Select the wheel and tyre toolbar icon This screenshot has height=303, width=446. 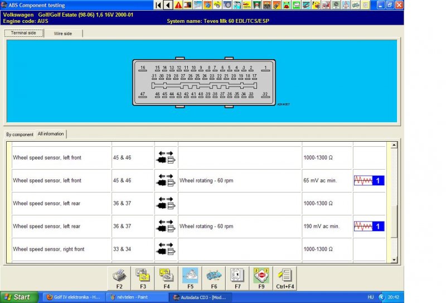click(x=227, y=5)
